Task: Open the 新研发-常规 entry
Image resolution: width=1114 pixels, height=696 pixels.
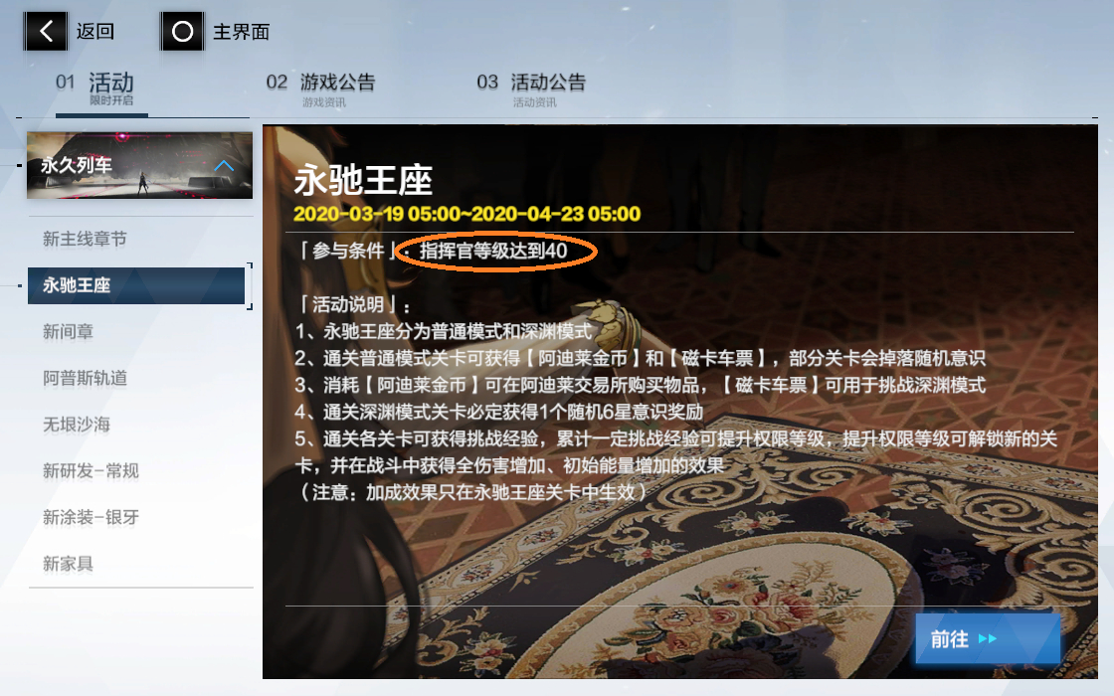Action: click(x=91, y=471)
